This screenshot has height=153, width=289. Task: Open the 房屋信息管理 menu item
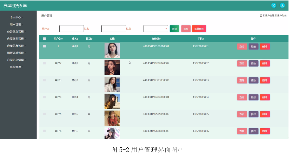tap(15, 46)
